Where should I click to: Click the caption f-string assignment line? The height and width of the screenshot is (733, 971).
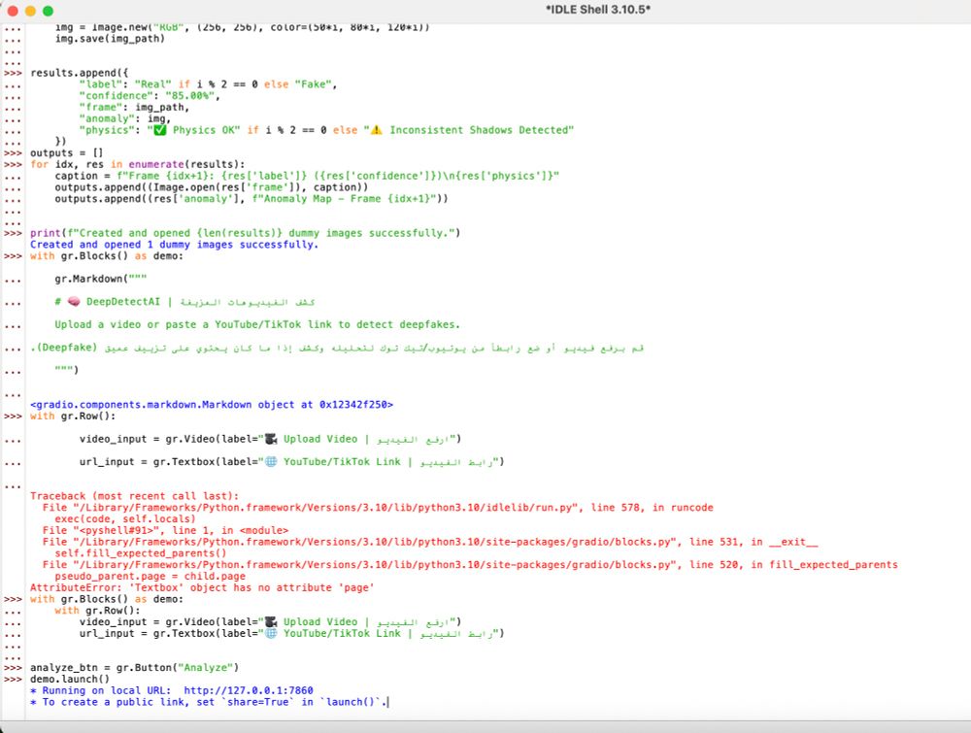[307, 176]
